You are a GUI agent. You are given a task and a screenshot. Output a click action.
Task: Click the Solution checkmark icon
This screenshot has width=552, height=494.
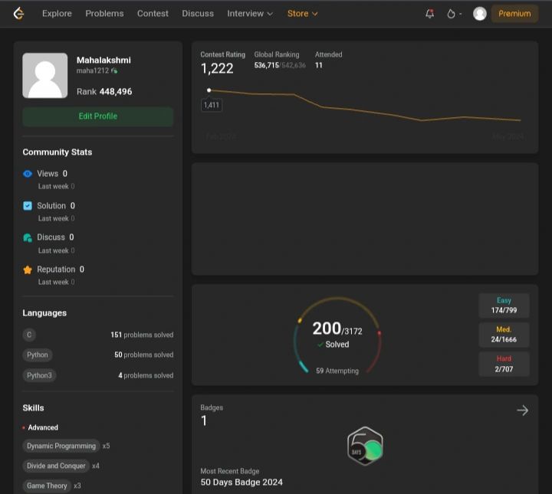tap(28, 206)
